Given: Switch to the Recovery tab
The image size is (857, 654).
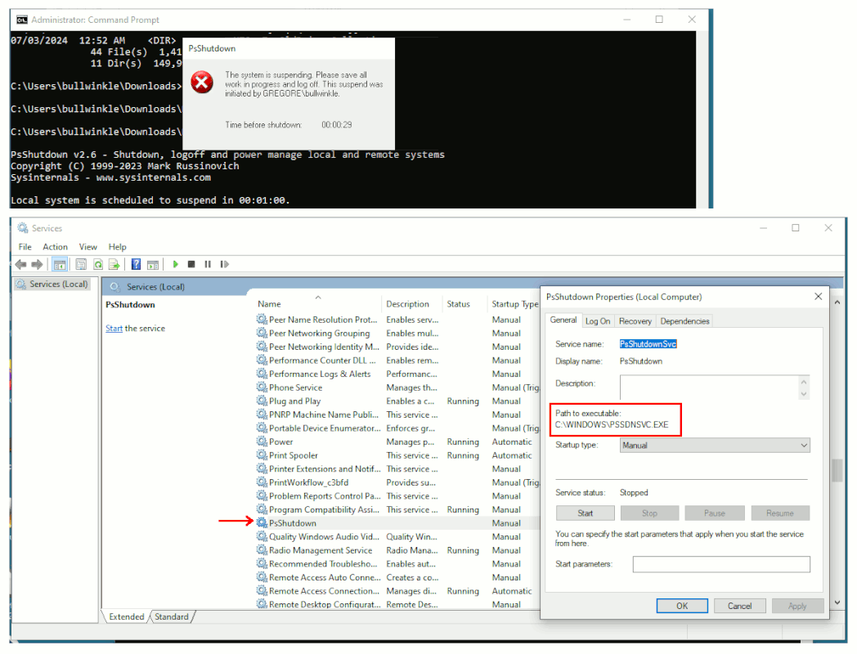Looking at the screenshot, I should pyautogui.click(x=635, y=321).
